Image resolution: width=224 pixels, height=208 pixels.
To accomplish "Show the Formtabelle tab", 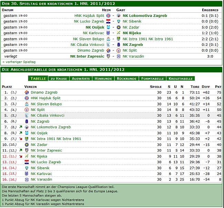I will click(x=152, y=79).
